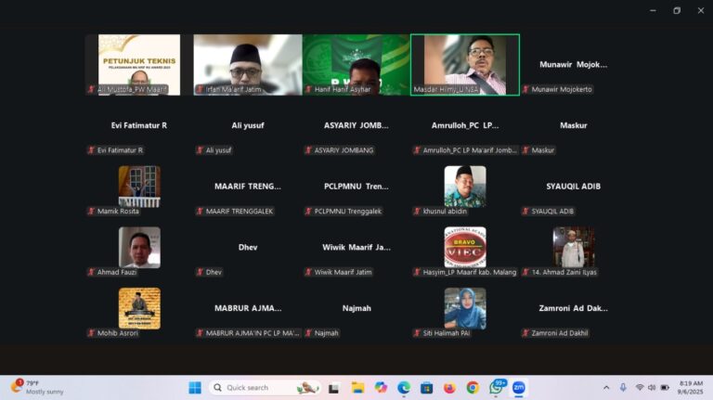The width and height of the screenshot is (713, 400).
Task: Launch Copilot from the taskbar
Action: click(x=381, y=388)
